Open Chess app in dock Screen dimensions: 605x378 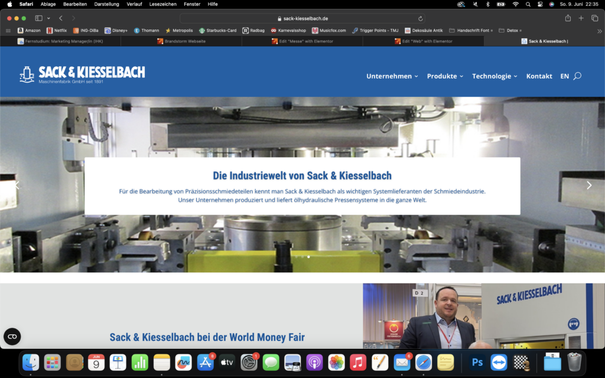pyautogui.click(x=521, y=363)
